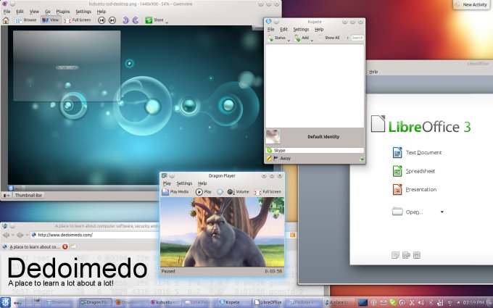Open the Gwenview Edit menu
The width and height of the screenshot is (493, 308).
click(x=20, y=12)
